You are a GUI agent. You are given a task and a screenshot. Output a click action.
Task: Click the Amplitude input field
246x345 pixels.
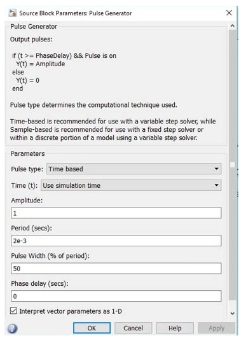[116, 213]
